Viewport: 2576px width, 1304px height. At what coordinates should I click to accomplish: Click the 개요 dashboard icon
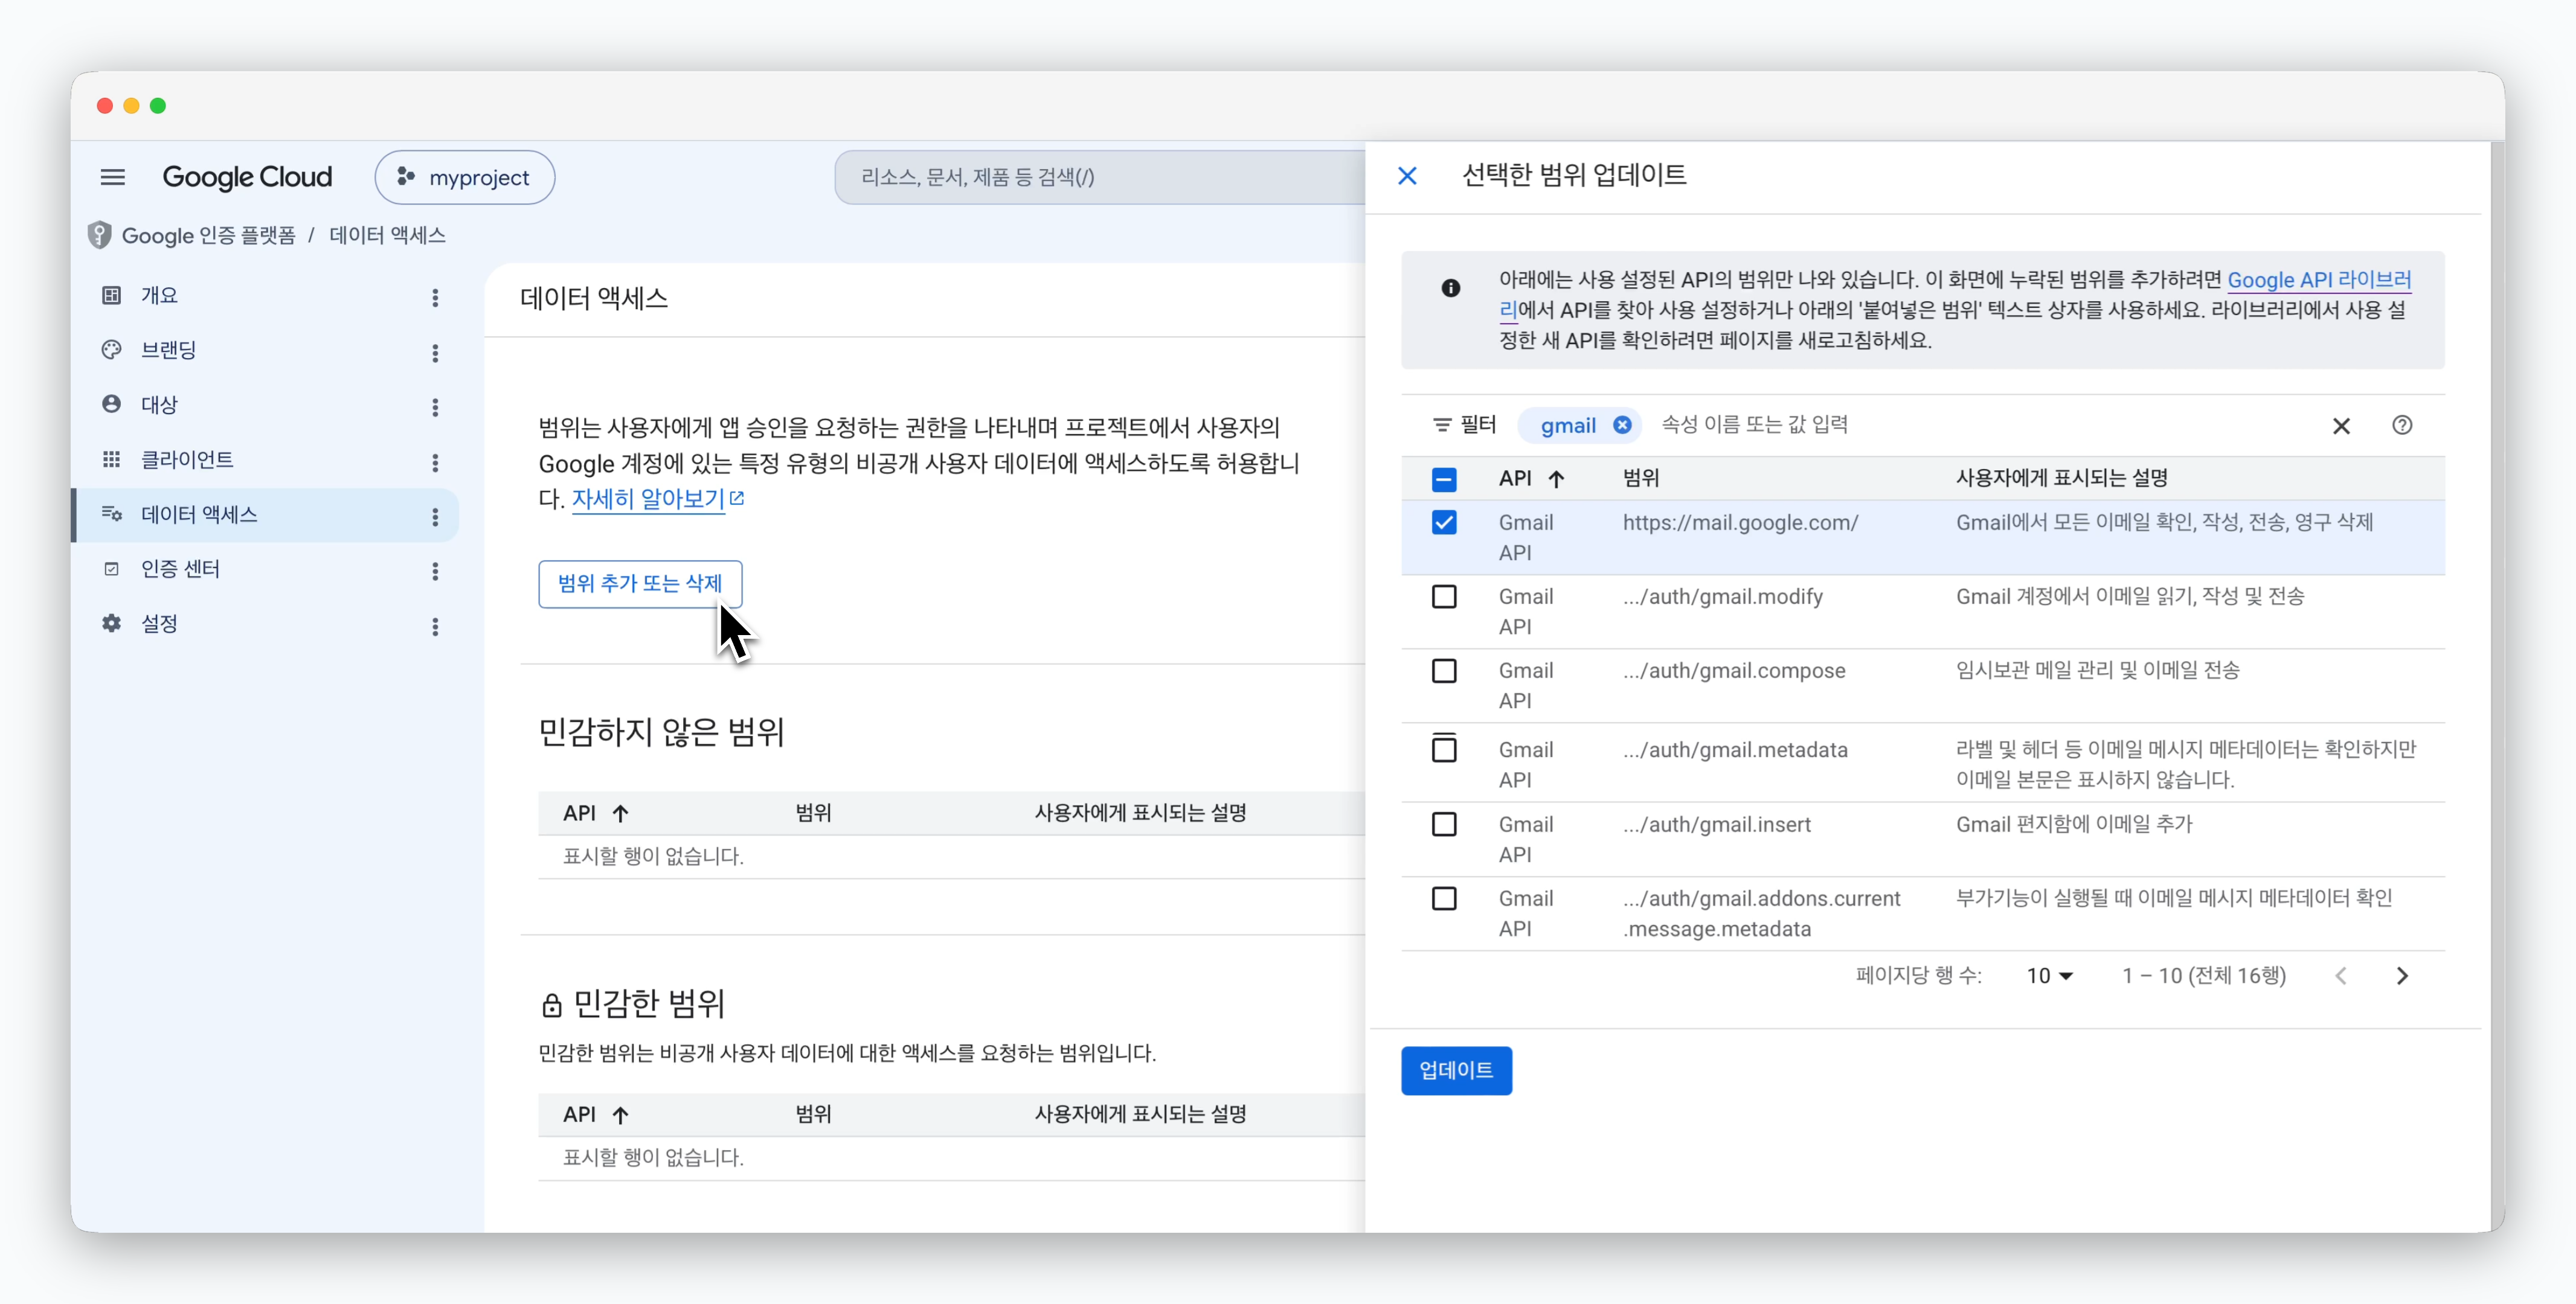[x=111, y=295]
